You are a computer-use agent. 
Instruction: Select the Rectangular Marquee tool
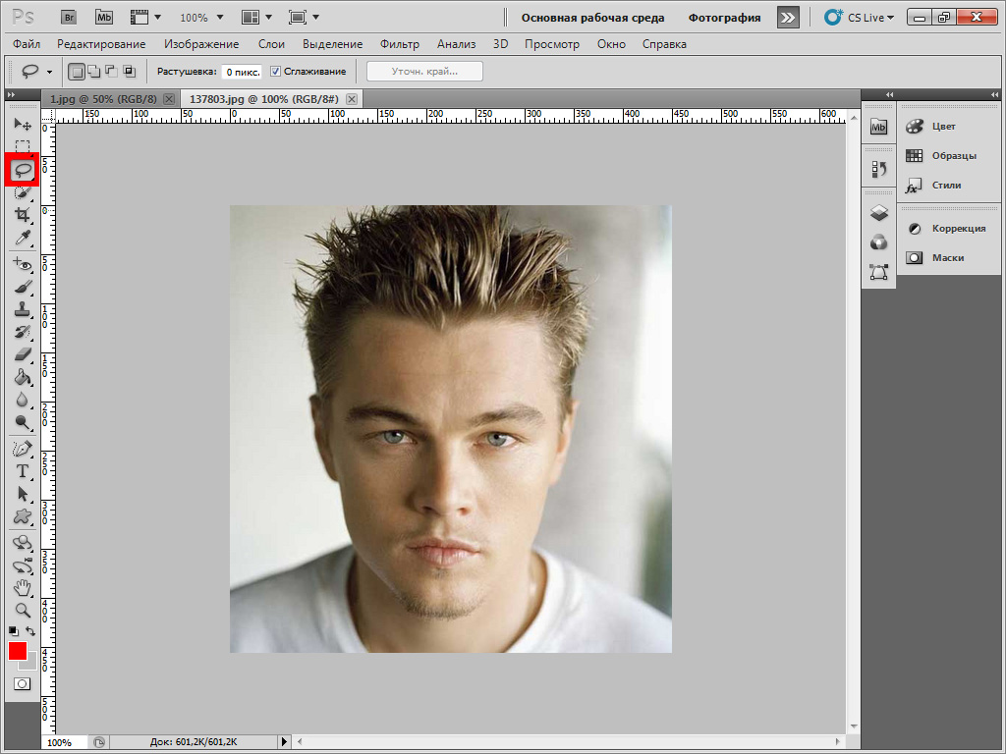23,146
